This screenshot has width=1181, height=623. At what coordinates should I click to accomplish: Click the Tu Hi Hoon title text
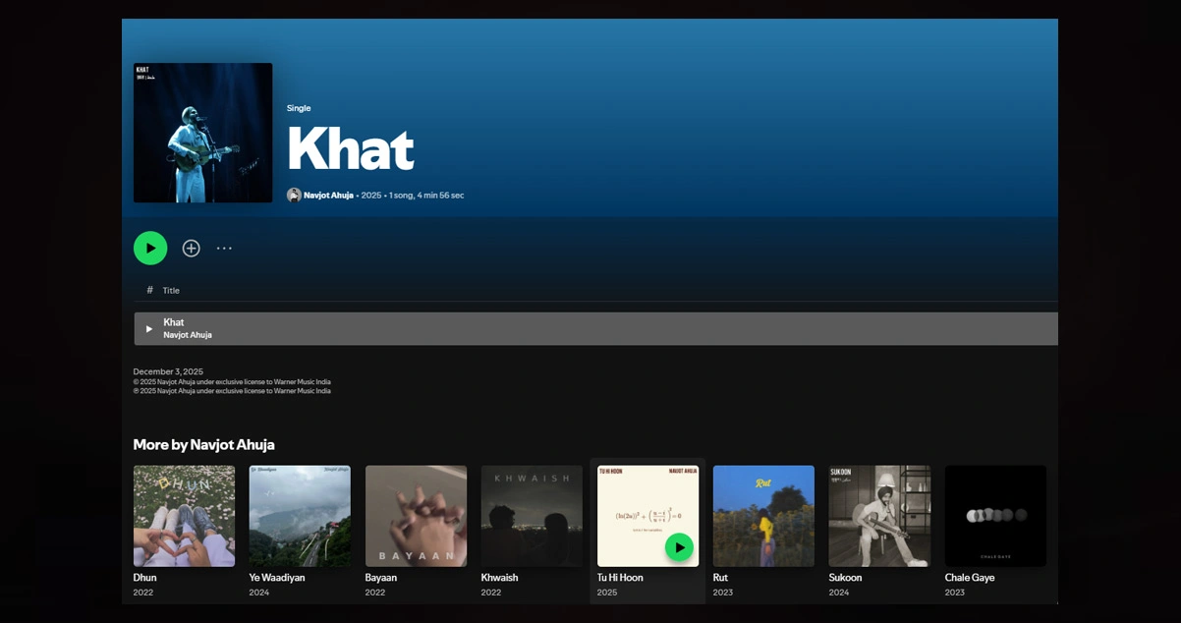pyautogui.click(x=620, y=578)
